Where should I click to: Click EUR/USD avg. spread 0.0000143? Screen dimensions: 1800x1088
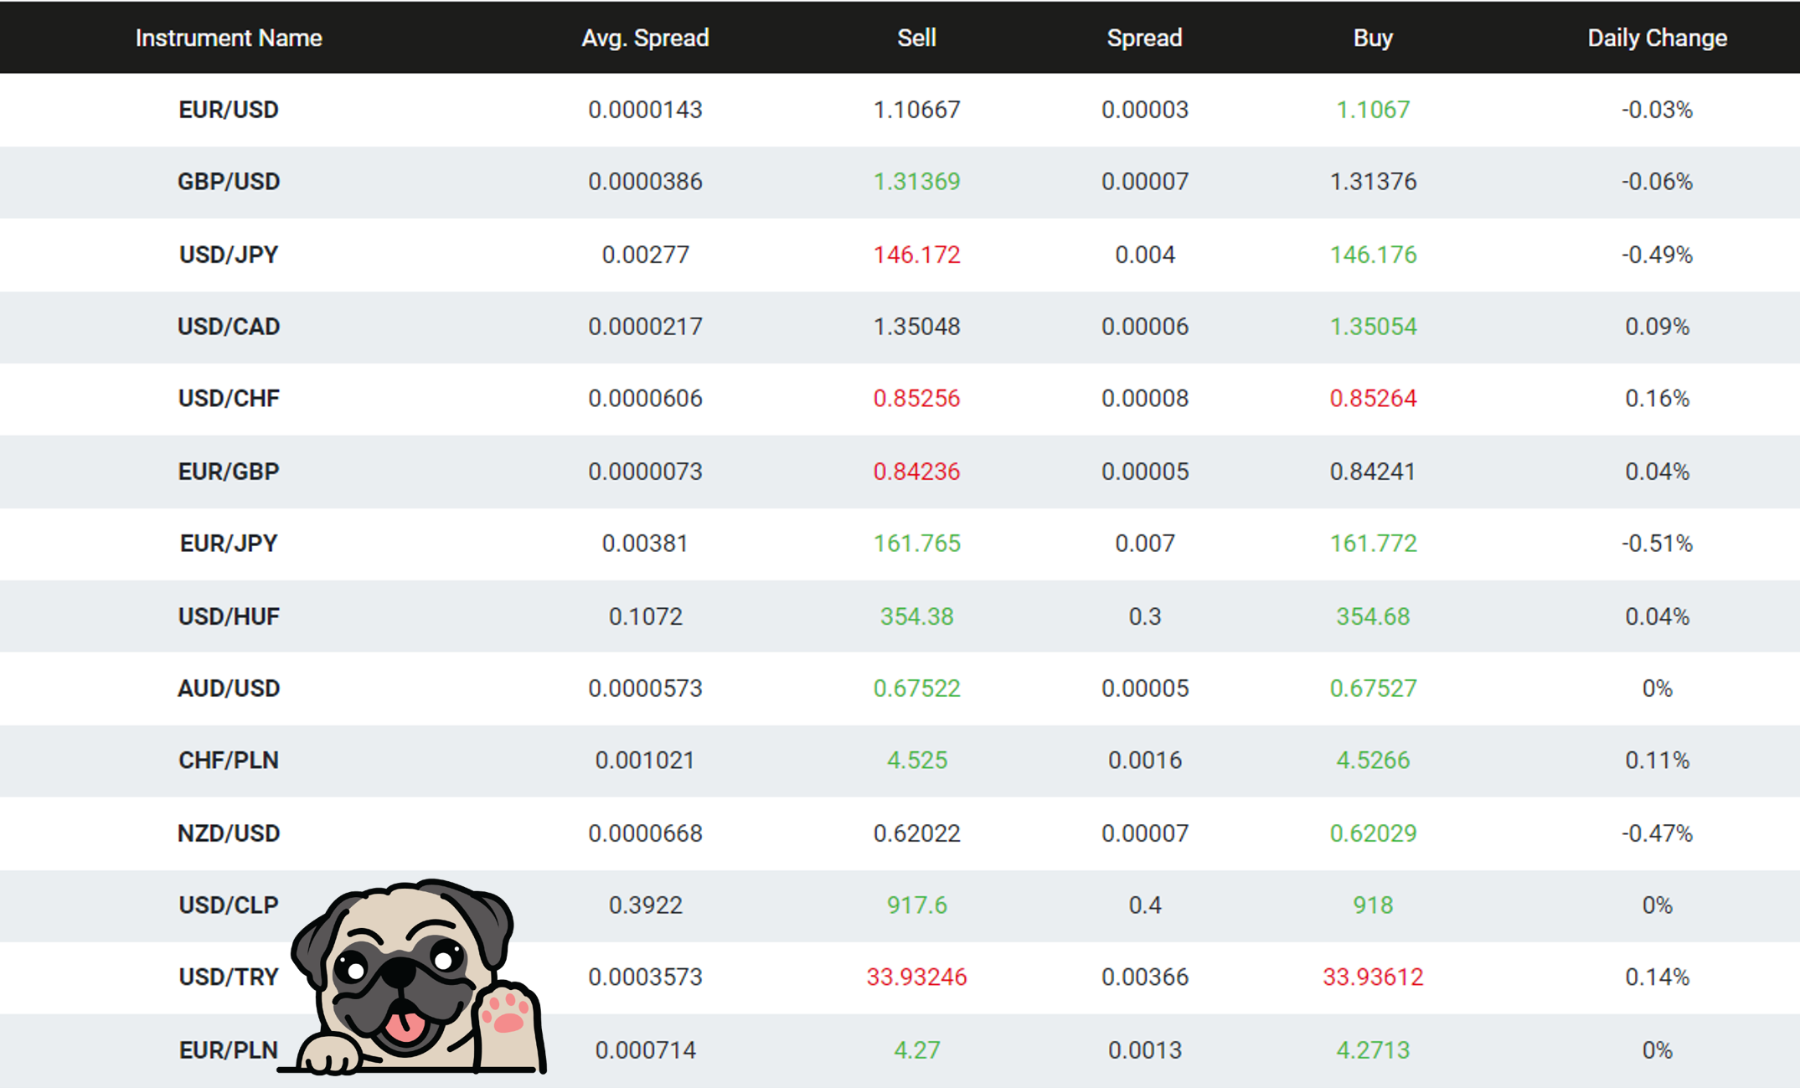click(645, 110)
